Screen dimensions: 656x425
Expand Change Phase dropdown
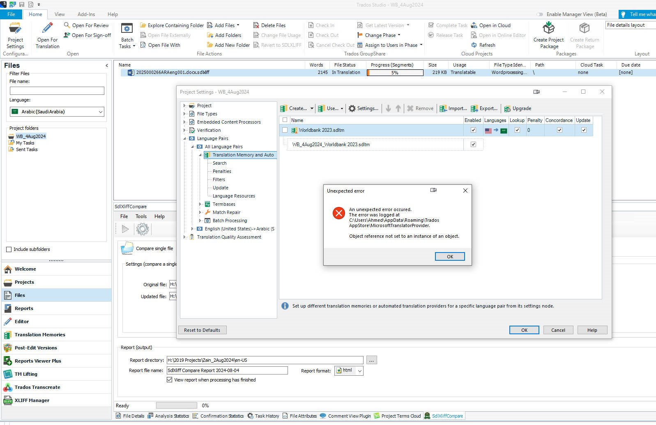tap(399, 35)
